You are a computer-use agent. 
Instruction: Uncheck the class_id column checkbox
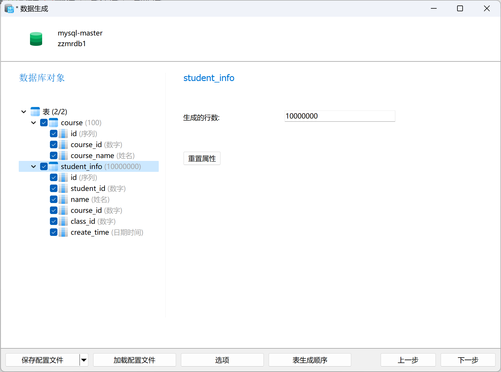pos(54,221)
